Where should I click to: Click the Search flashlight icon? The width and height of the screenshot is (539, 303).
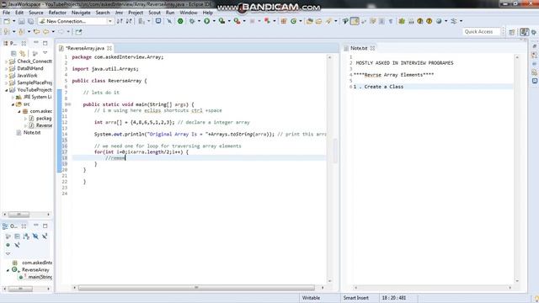point(328,21)
